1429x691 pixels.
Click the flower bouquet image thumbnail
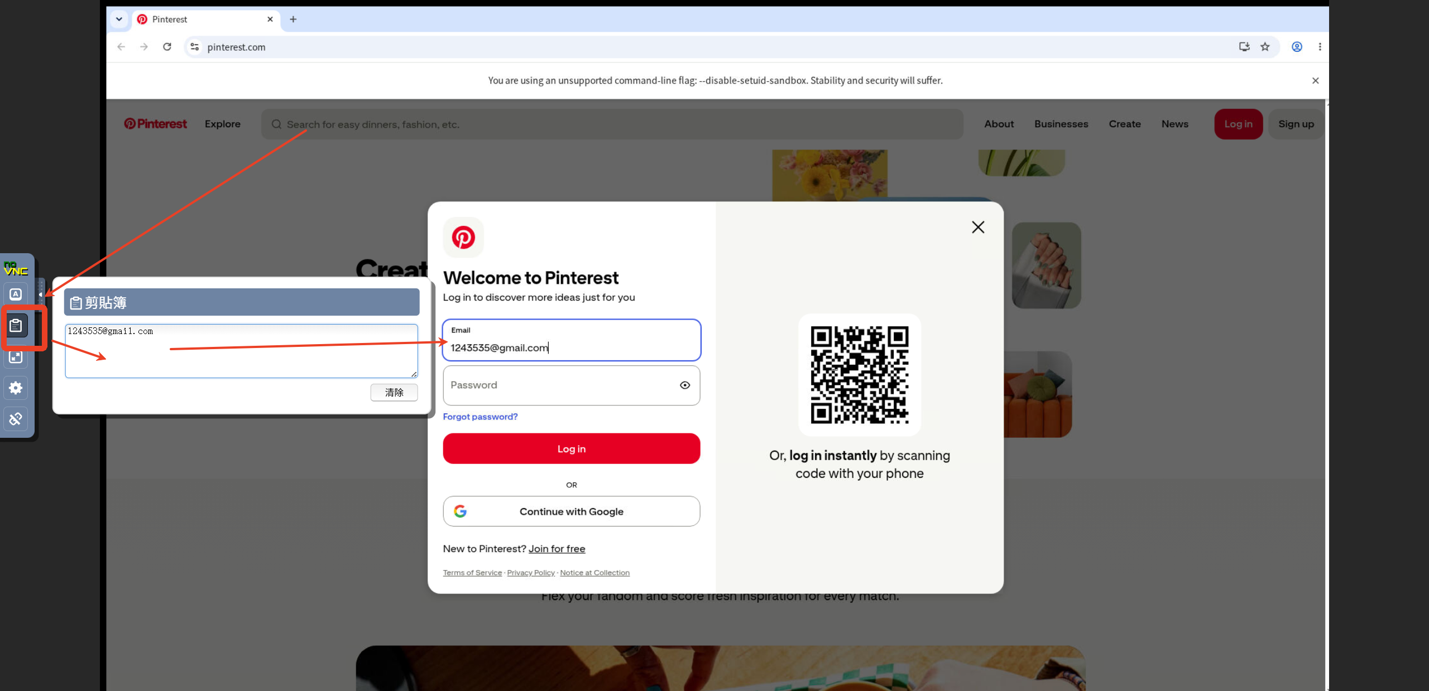[x=830, y=176]
